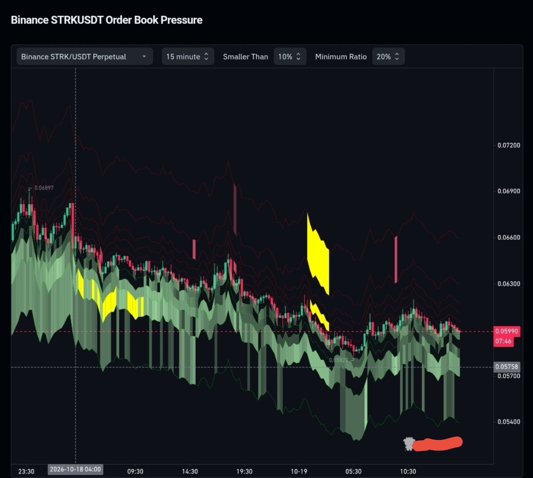533x478 pixels.
Task: Click the Binance STRKUSDT Order Book Pressure title
Action: (x=107, y=20)
